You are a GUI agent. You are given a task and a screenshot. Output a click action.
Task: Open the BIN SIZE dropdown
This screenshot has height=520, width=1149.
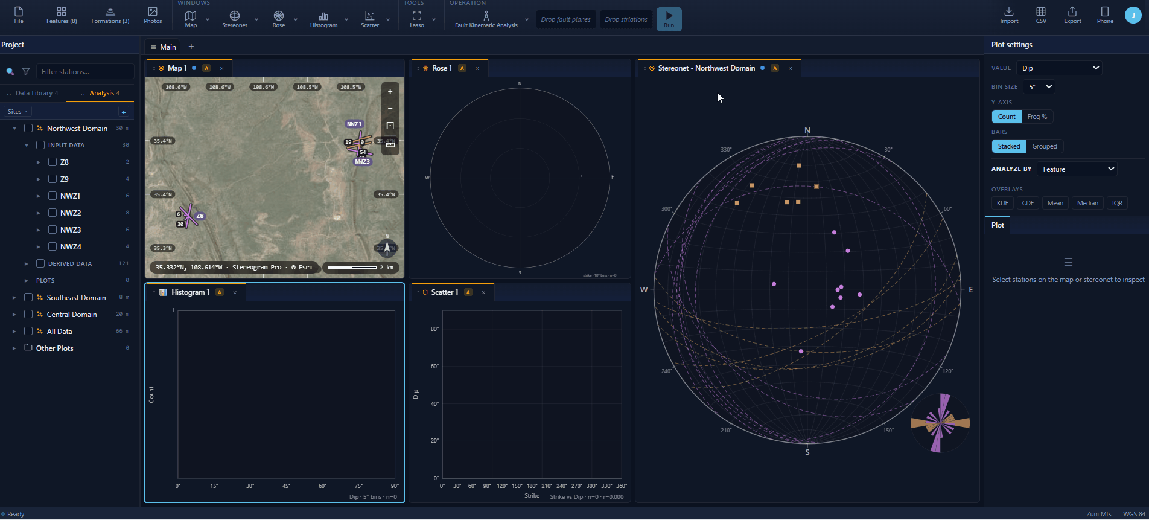point(1039,87)
